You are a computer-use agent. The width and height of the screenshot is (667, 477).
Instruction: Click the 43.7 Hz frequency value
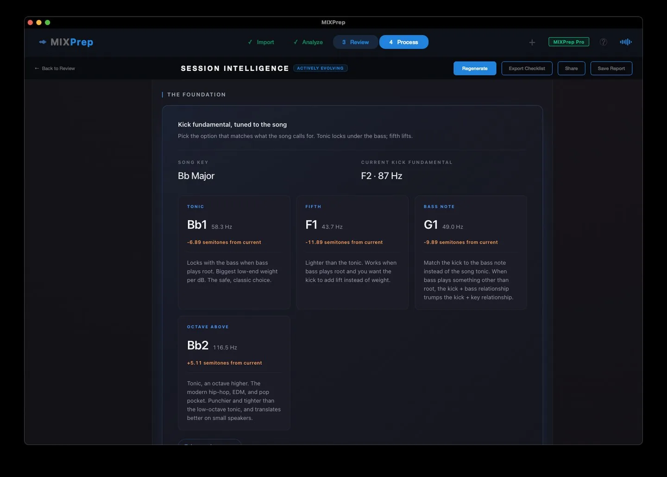pyautogui.click(x=332, y=227)
